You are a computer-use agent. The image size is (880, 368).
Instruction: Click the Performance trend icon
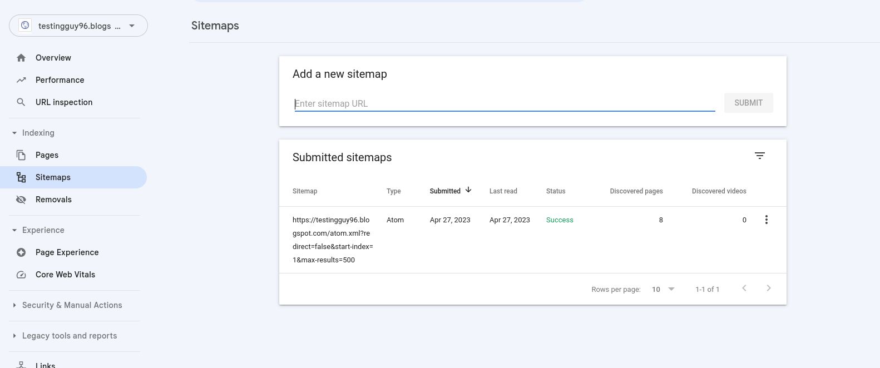tap(21, 80)
